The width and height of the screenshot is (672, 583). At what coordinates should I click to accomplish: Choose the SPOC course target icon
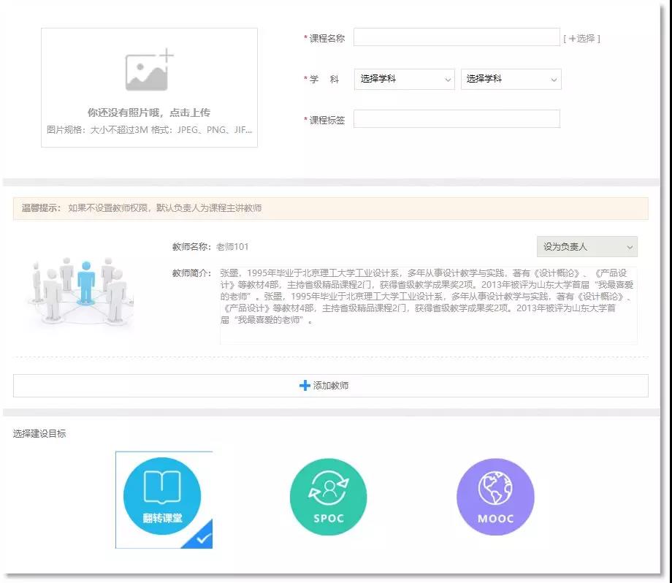pos(328,497)
